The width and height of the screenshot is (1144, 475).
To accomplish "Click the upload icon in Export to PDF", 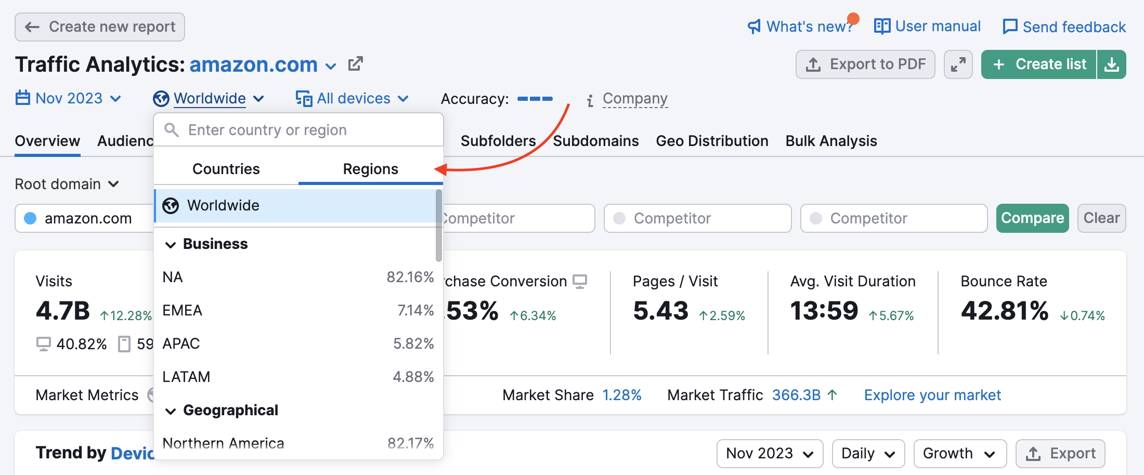I will 813,64.
